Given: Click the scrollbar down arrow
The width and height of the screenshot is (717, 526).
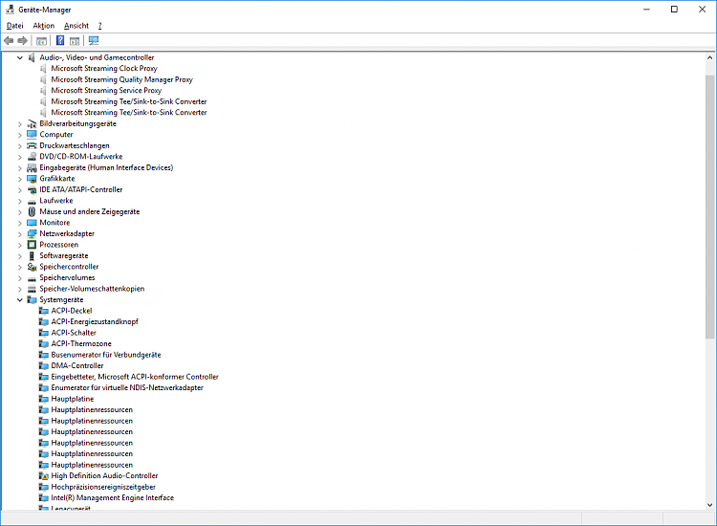Looking at the screenshot, I should click(709, 505).
